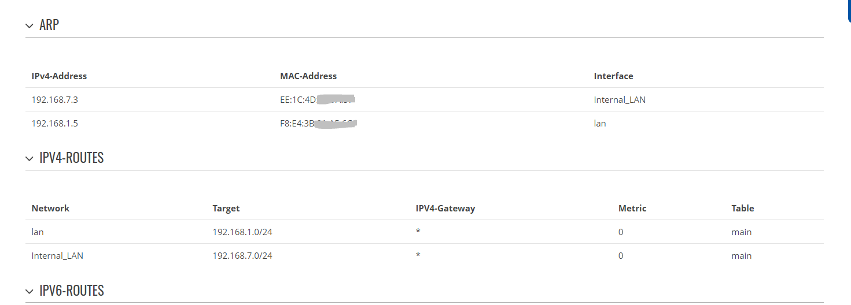The height and width of the screenshot is (305, 851).
Task: Select the 192.168.7.0/24 target cell
Action: click(242, 256)
